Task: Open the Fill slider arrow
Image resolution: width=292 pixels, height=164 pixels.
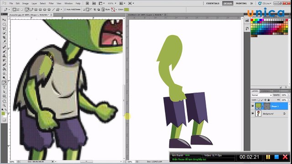Action: [288, 100]
